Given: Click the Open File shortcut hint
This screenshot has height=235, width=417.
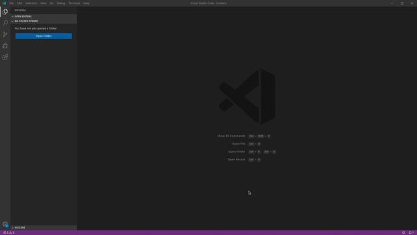Looking at the screenshot, I should [x=246, y=144].
